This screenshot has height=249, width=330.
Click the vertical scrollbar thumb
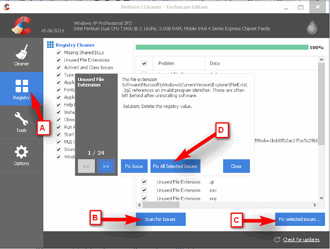pyautogui.click(x=321, y=104)
